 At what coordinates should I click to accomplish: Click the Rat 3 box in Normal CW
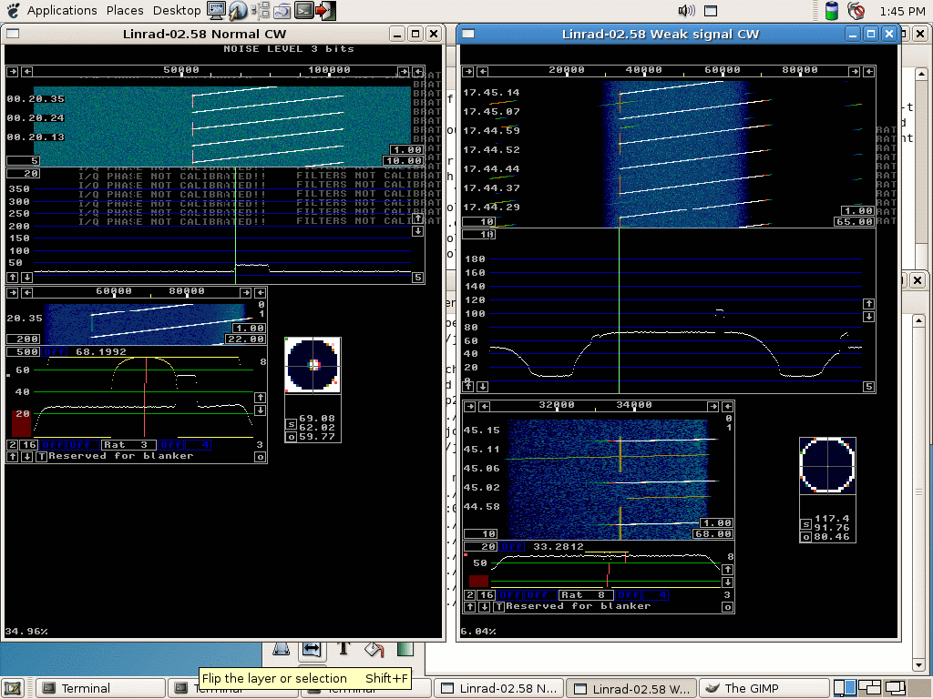[128, 444]
